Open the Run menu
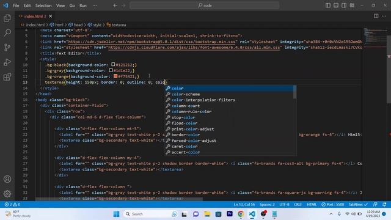 (x=83, y=5)
